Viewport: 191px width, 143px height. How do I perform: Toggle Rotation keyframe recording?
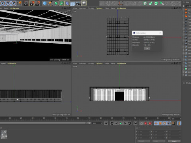click(165, 123)
